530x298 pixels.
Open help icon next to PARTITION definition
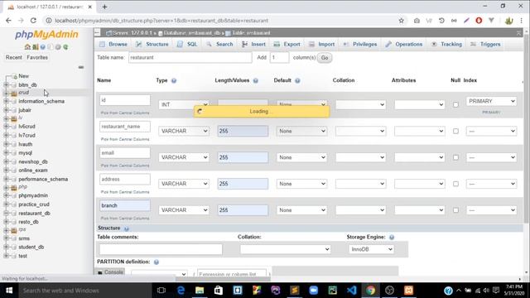click(x=157, y=262)
